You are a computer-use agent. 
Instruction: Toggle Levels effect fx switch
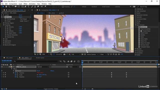(x=3, y=15)
